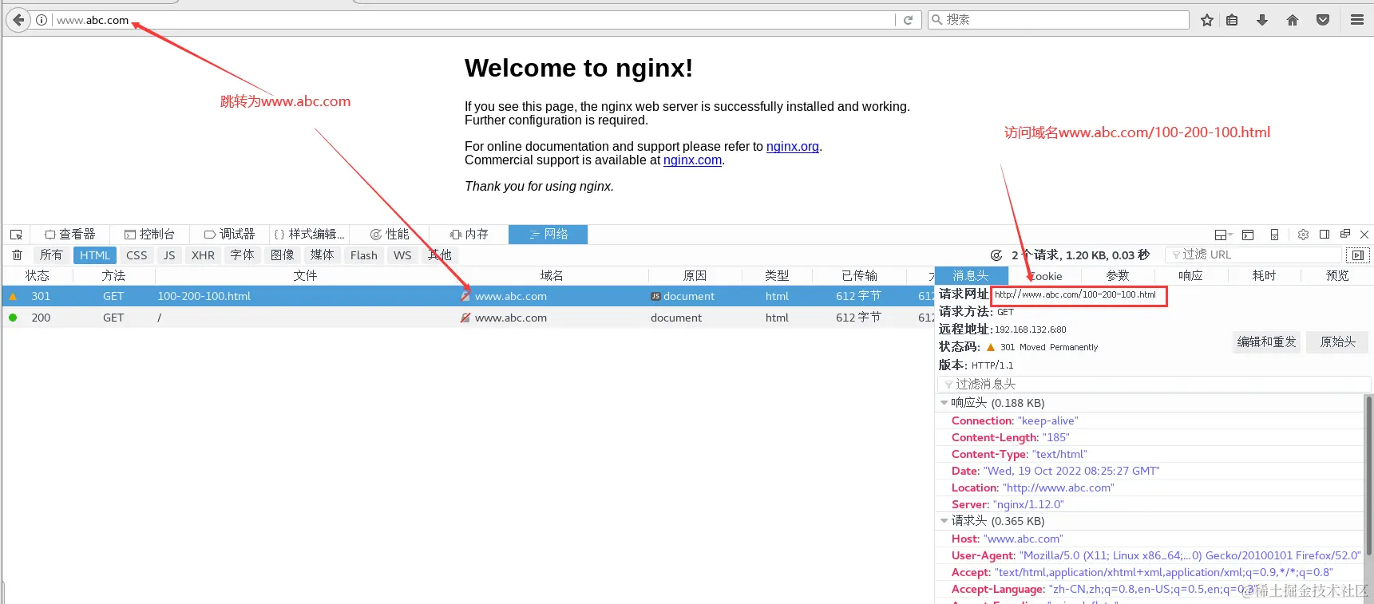1374x604 pixels.
Task: Go to the Firefox home page icon
Action: [x=1293, y=20]
